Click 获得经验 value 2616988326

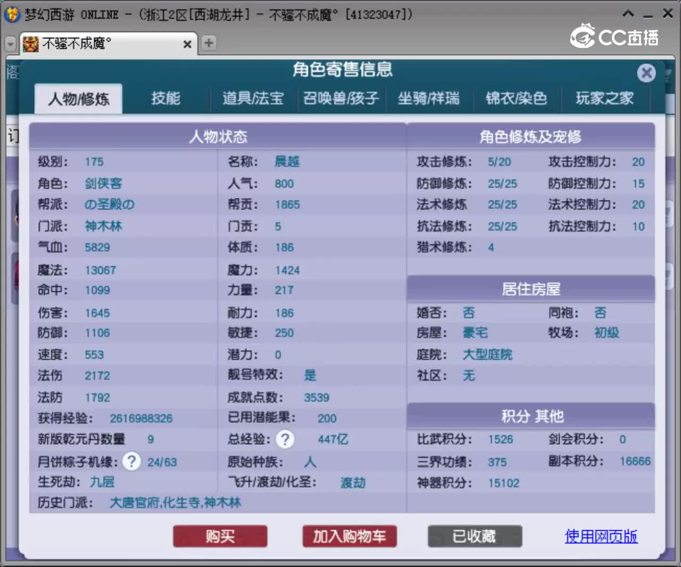coord(141,419)
